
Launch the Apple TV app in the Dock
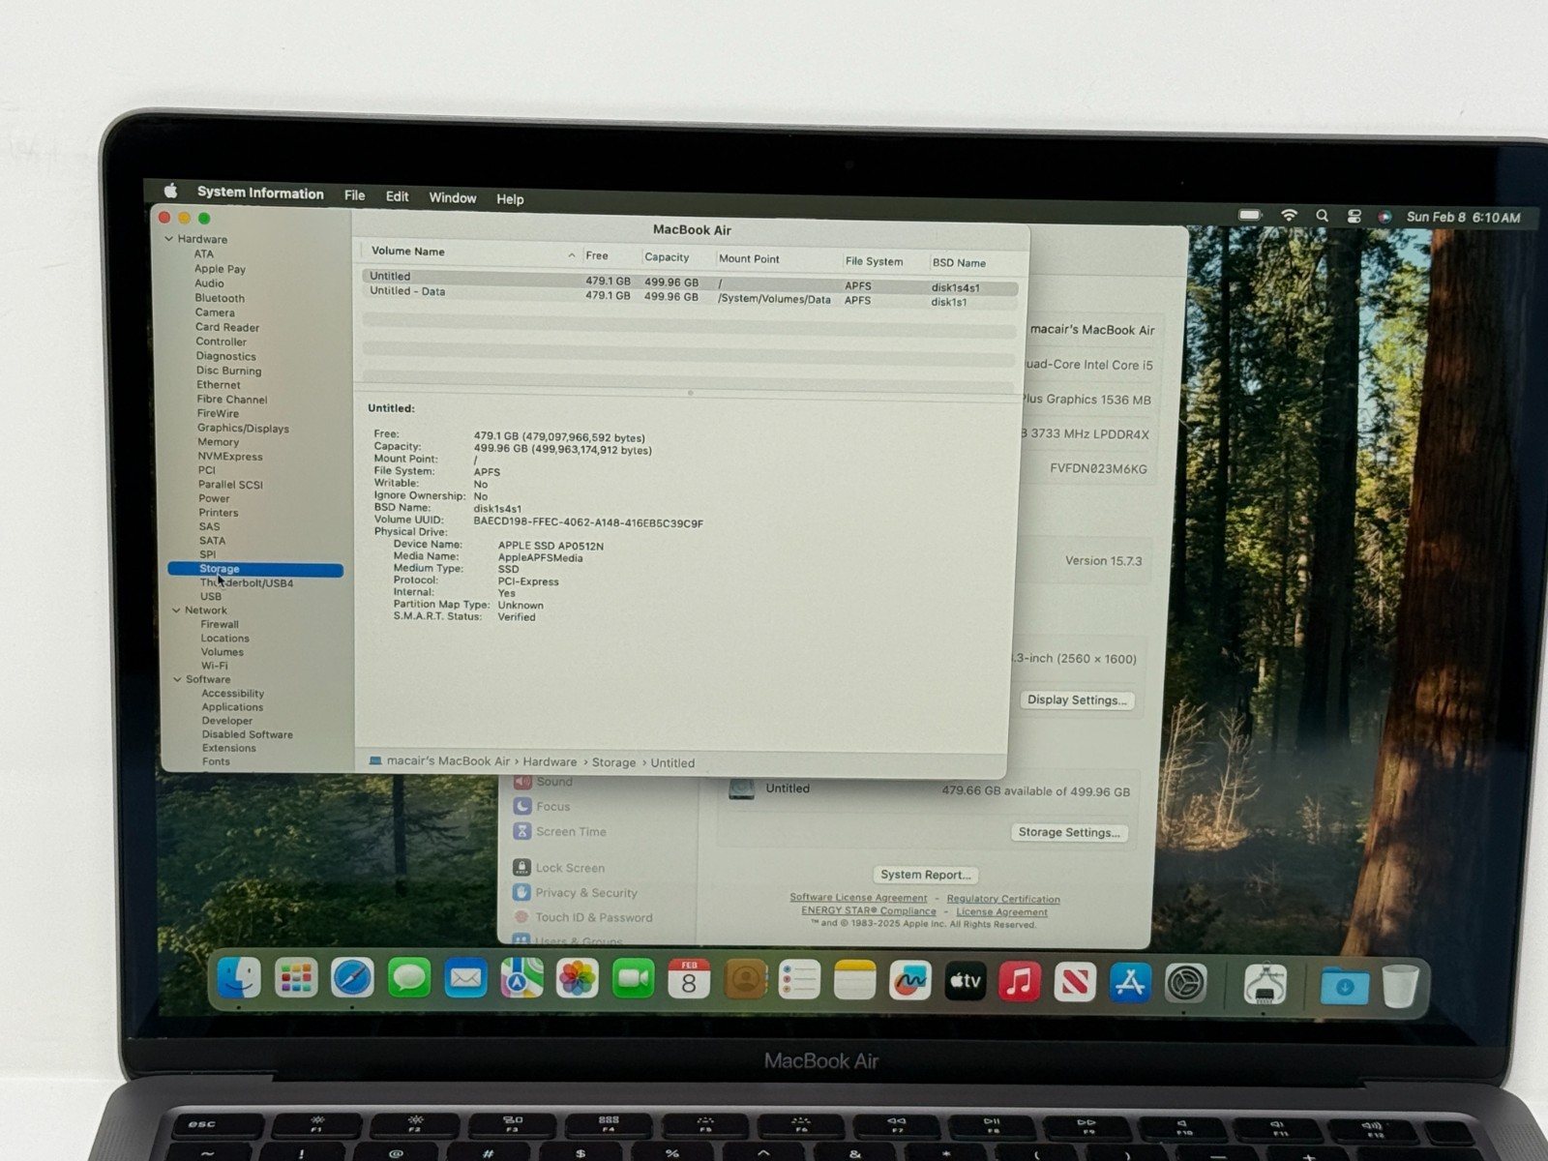click(x=966, y=981)
